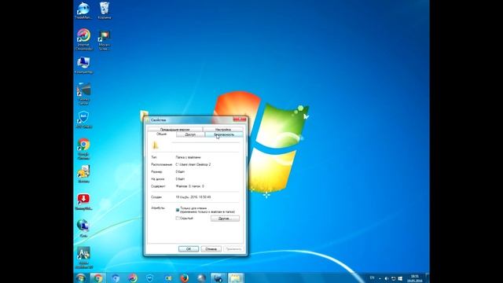The image size is (503, 283).
Task: Open the grey sphere taskbar icon
Action: pyautogui.click(x=201, y=278)
